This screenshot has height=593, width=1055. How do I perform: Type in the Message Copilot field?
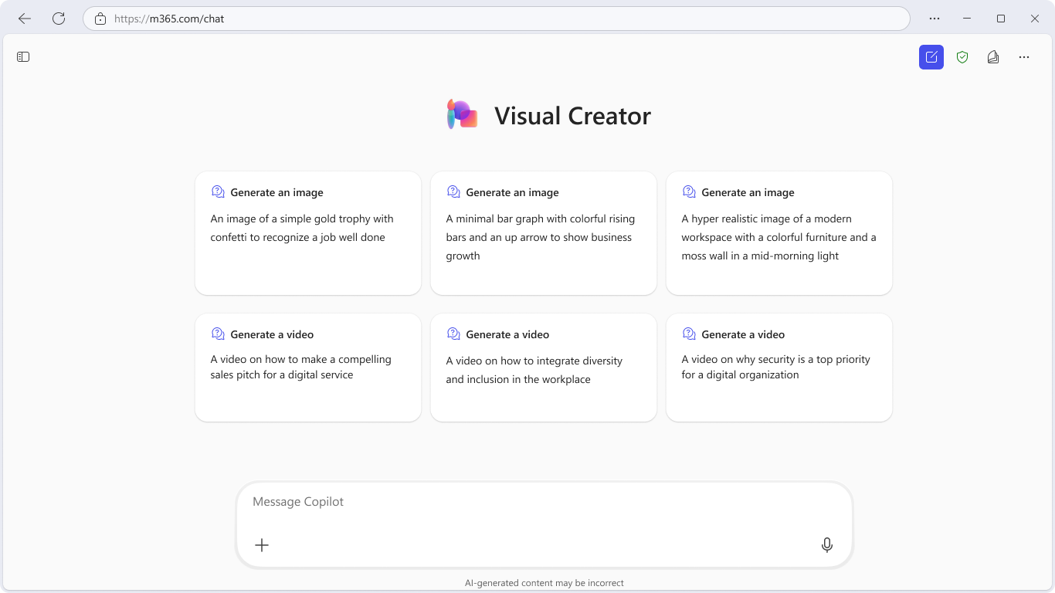tap(541, 502)
